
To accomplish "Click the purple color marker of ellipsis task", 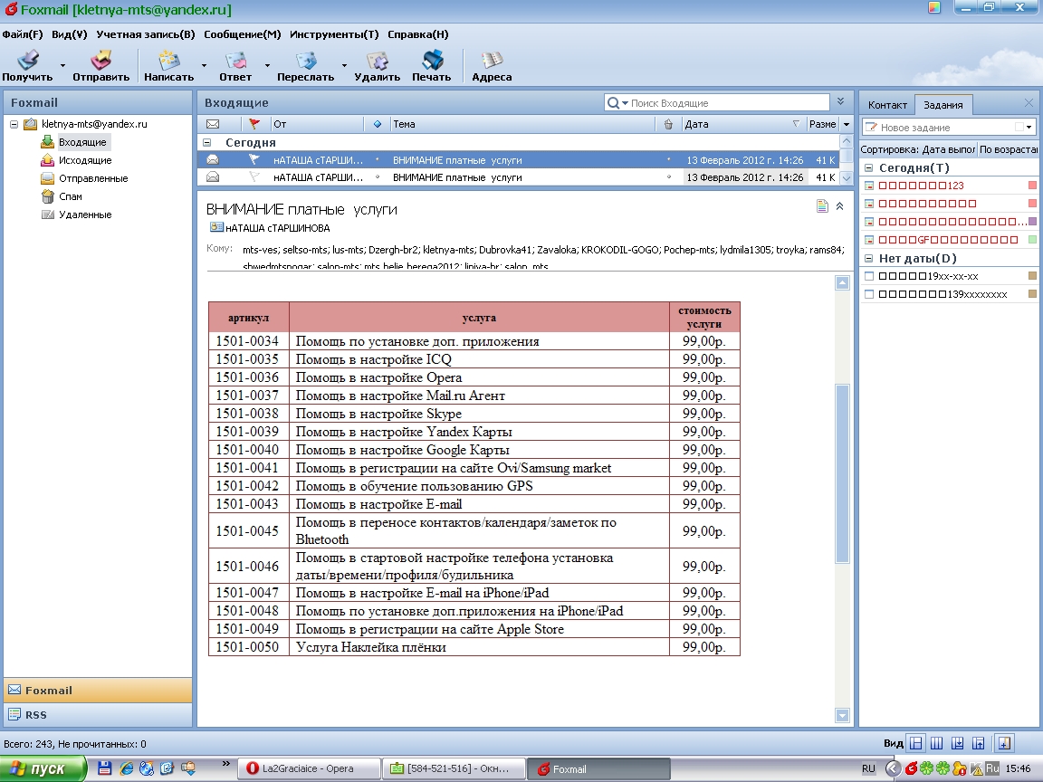I will [1032, 222].
